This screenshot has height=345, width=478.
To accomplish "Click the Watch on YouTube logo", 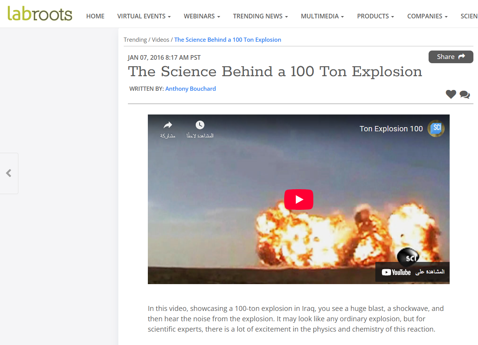I will pyautogui.click(x=396, y=272).
